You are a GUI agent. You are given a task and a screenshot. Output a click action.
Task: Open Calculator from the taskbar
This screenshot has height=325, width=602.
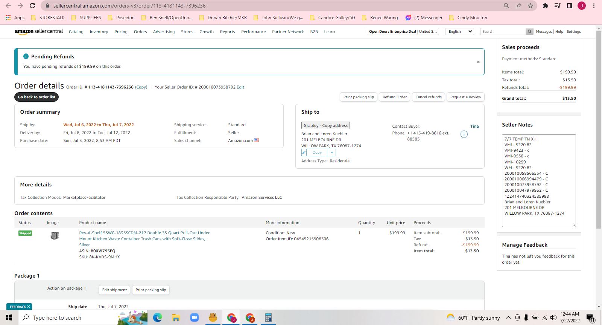coord(268,318)
